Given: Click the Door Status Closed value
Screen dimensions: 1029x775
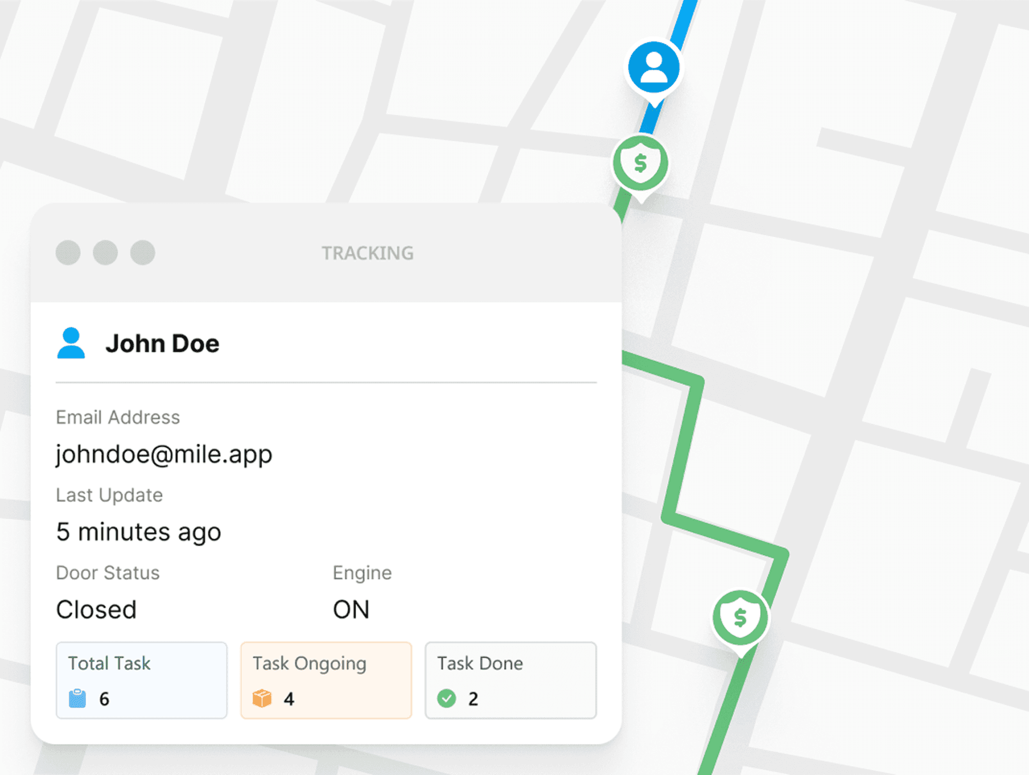Looking at the screenshot, I should coord(96,609).
